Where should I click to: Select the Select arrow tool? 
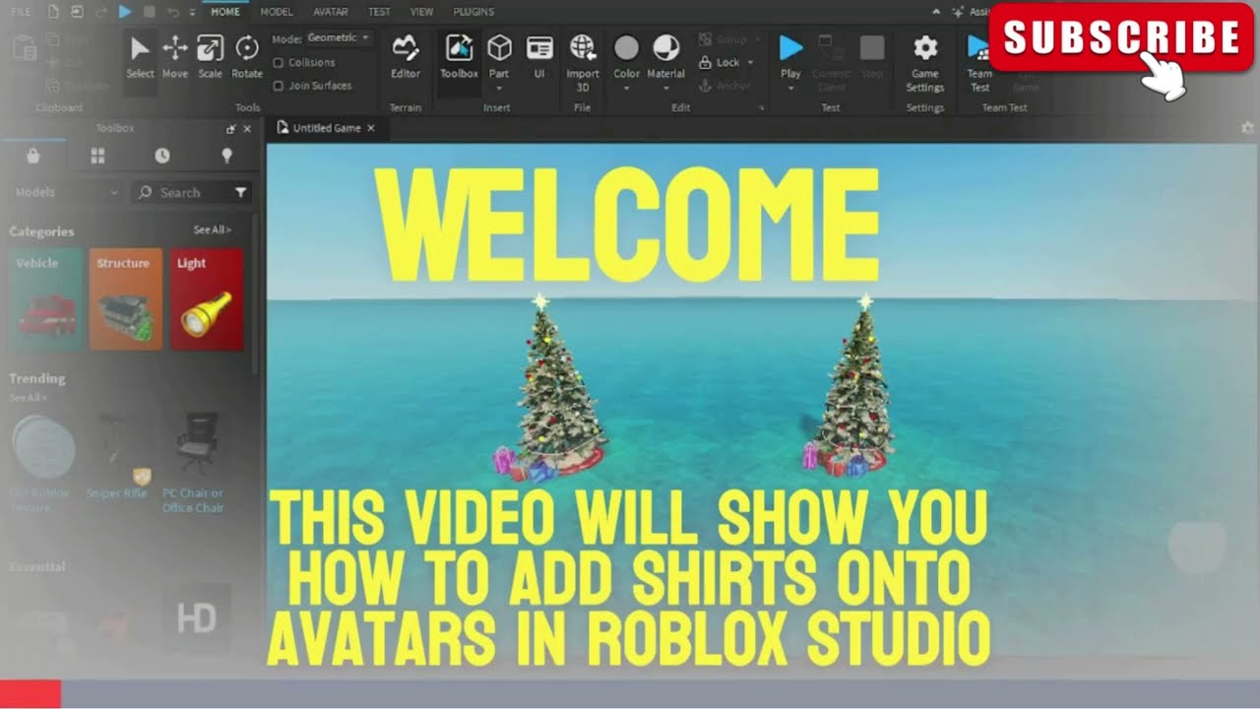coord(140,57)
